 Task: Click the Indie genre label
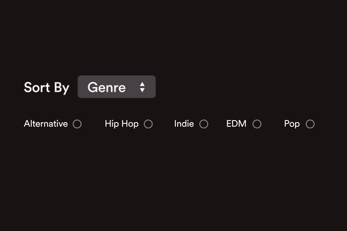(184, 124)
